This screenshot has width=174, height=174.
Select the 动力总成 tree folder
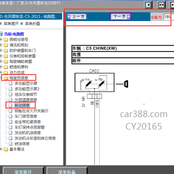17,72
